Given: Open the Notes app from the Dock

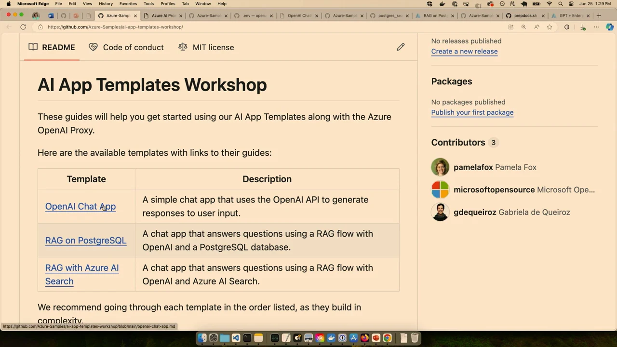Looking at the screenshot, I should coord(258,338).
